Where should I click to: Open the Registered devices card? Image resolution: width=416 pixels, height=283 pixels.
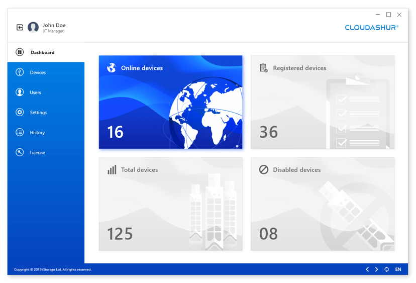322,102
